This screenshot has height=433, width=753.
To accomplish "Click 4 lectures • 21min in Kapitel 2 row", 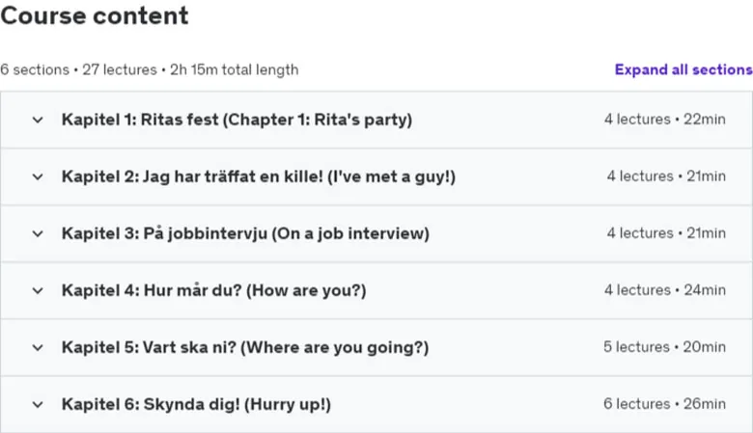I will [x=666, y=176].
